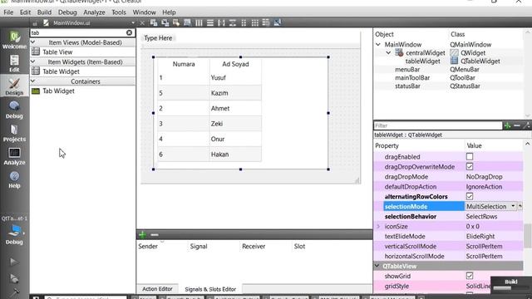Click the Adjust Size toolbar icon

click(277, 22)
